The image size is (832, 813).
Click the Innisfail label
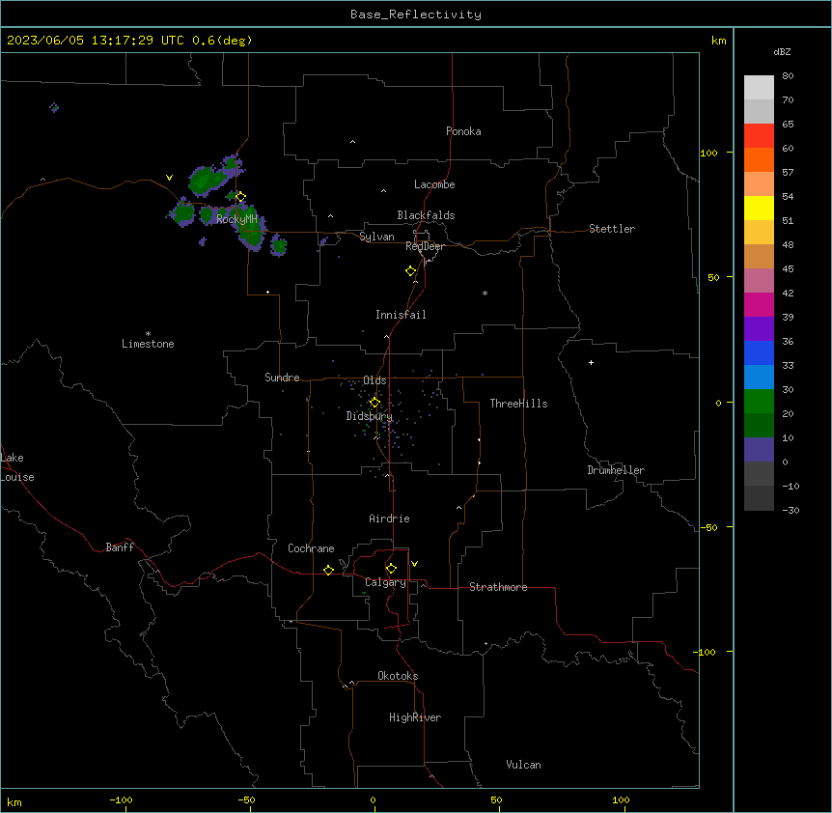click(401, 315)
